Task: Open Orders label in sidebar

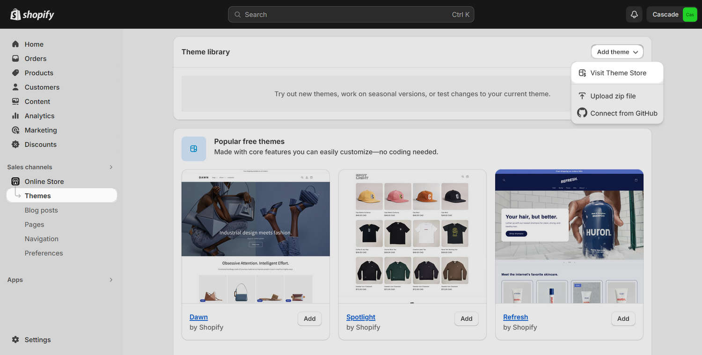Action: tap(36, 58)
